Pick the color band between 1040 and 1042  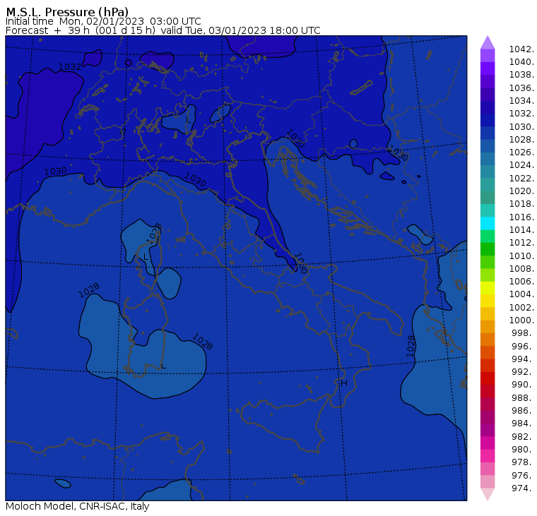pos(488,56)
